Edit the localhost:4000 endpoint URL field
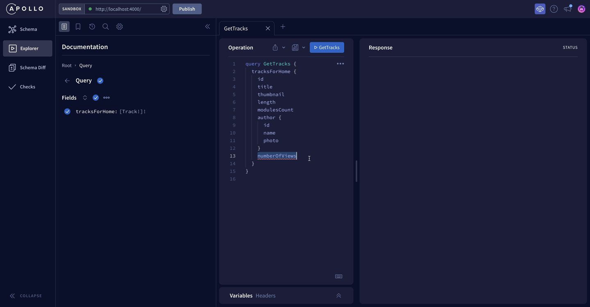The image size is (590, 307). pyautogui.click(x=123, y=9)
